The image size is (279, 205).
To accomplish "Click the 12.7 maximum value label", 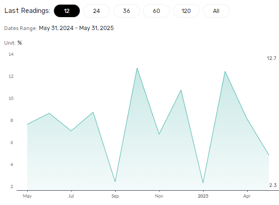I will (272, 58).
